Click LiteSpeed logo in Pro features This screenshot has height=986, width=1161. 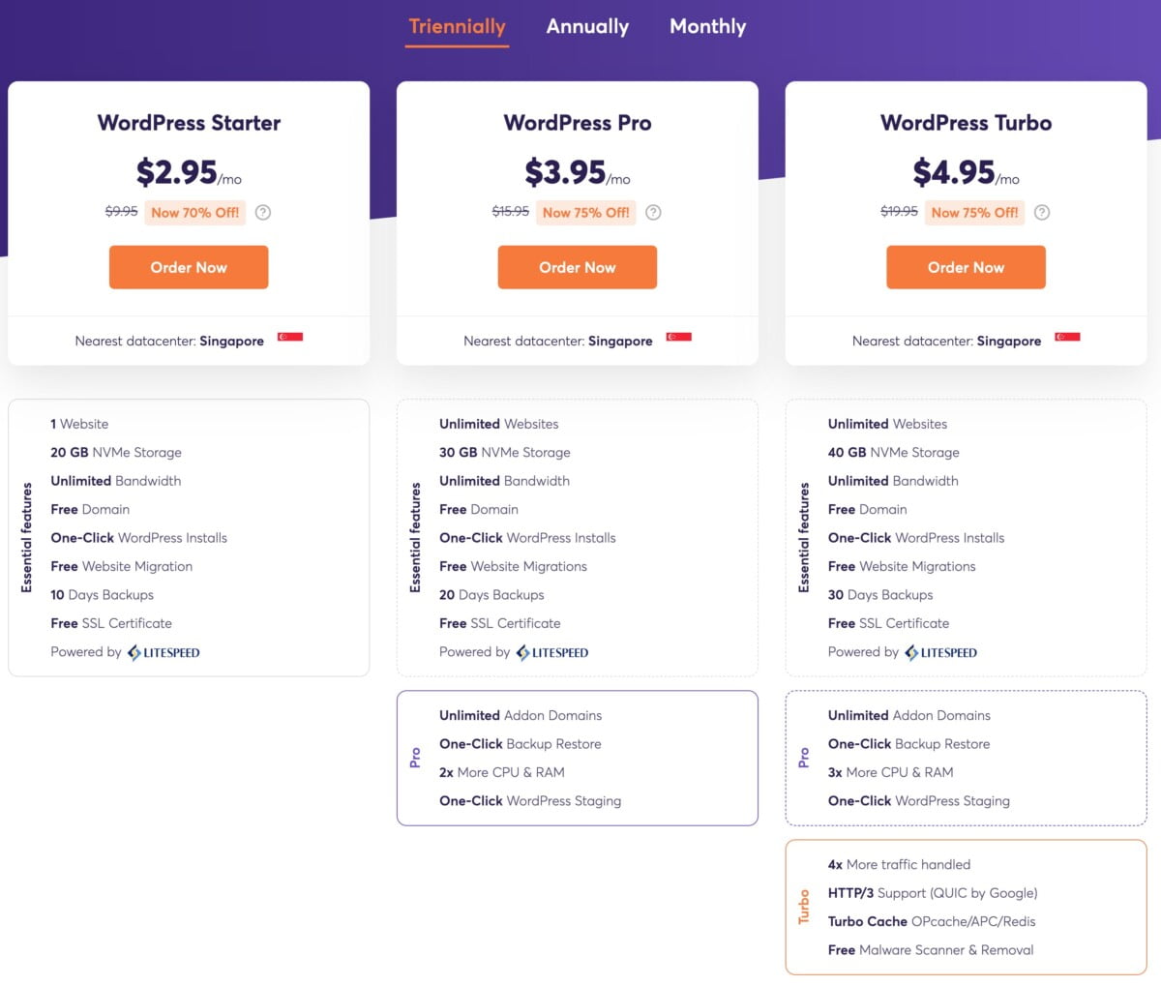click(552, 653)
